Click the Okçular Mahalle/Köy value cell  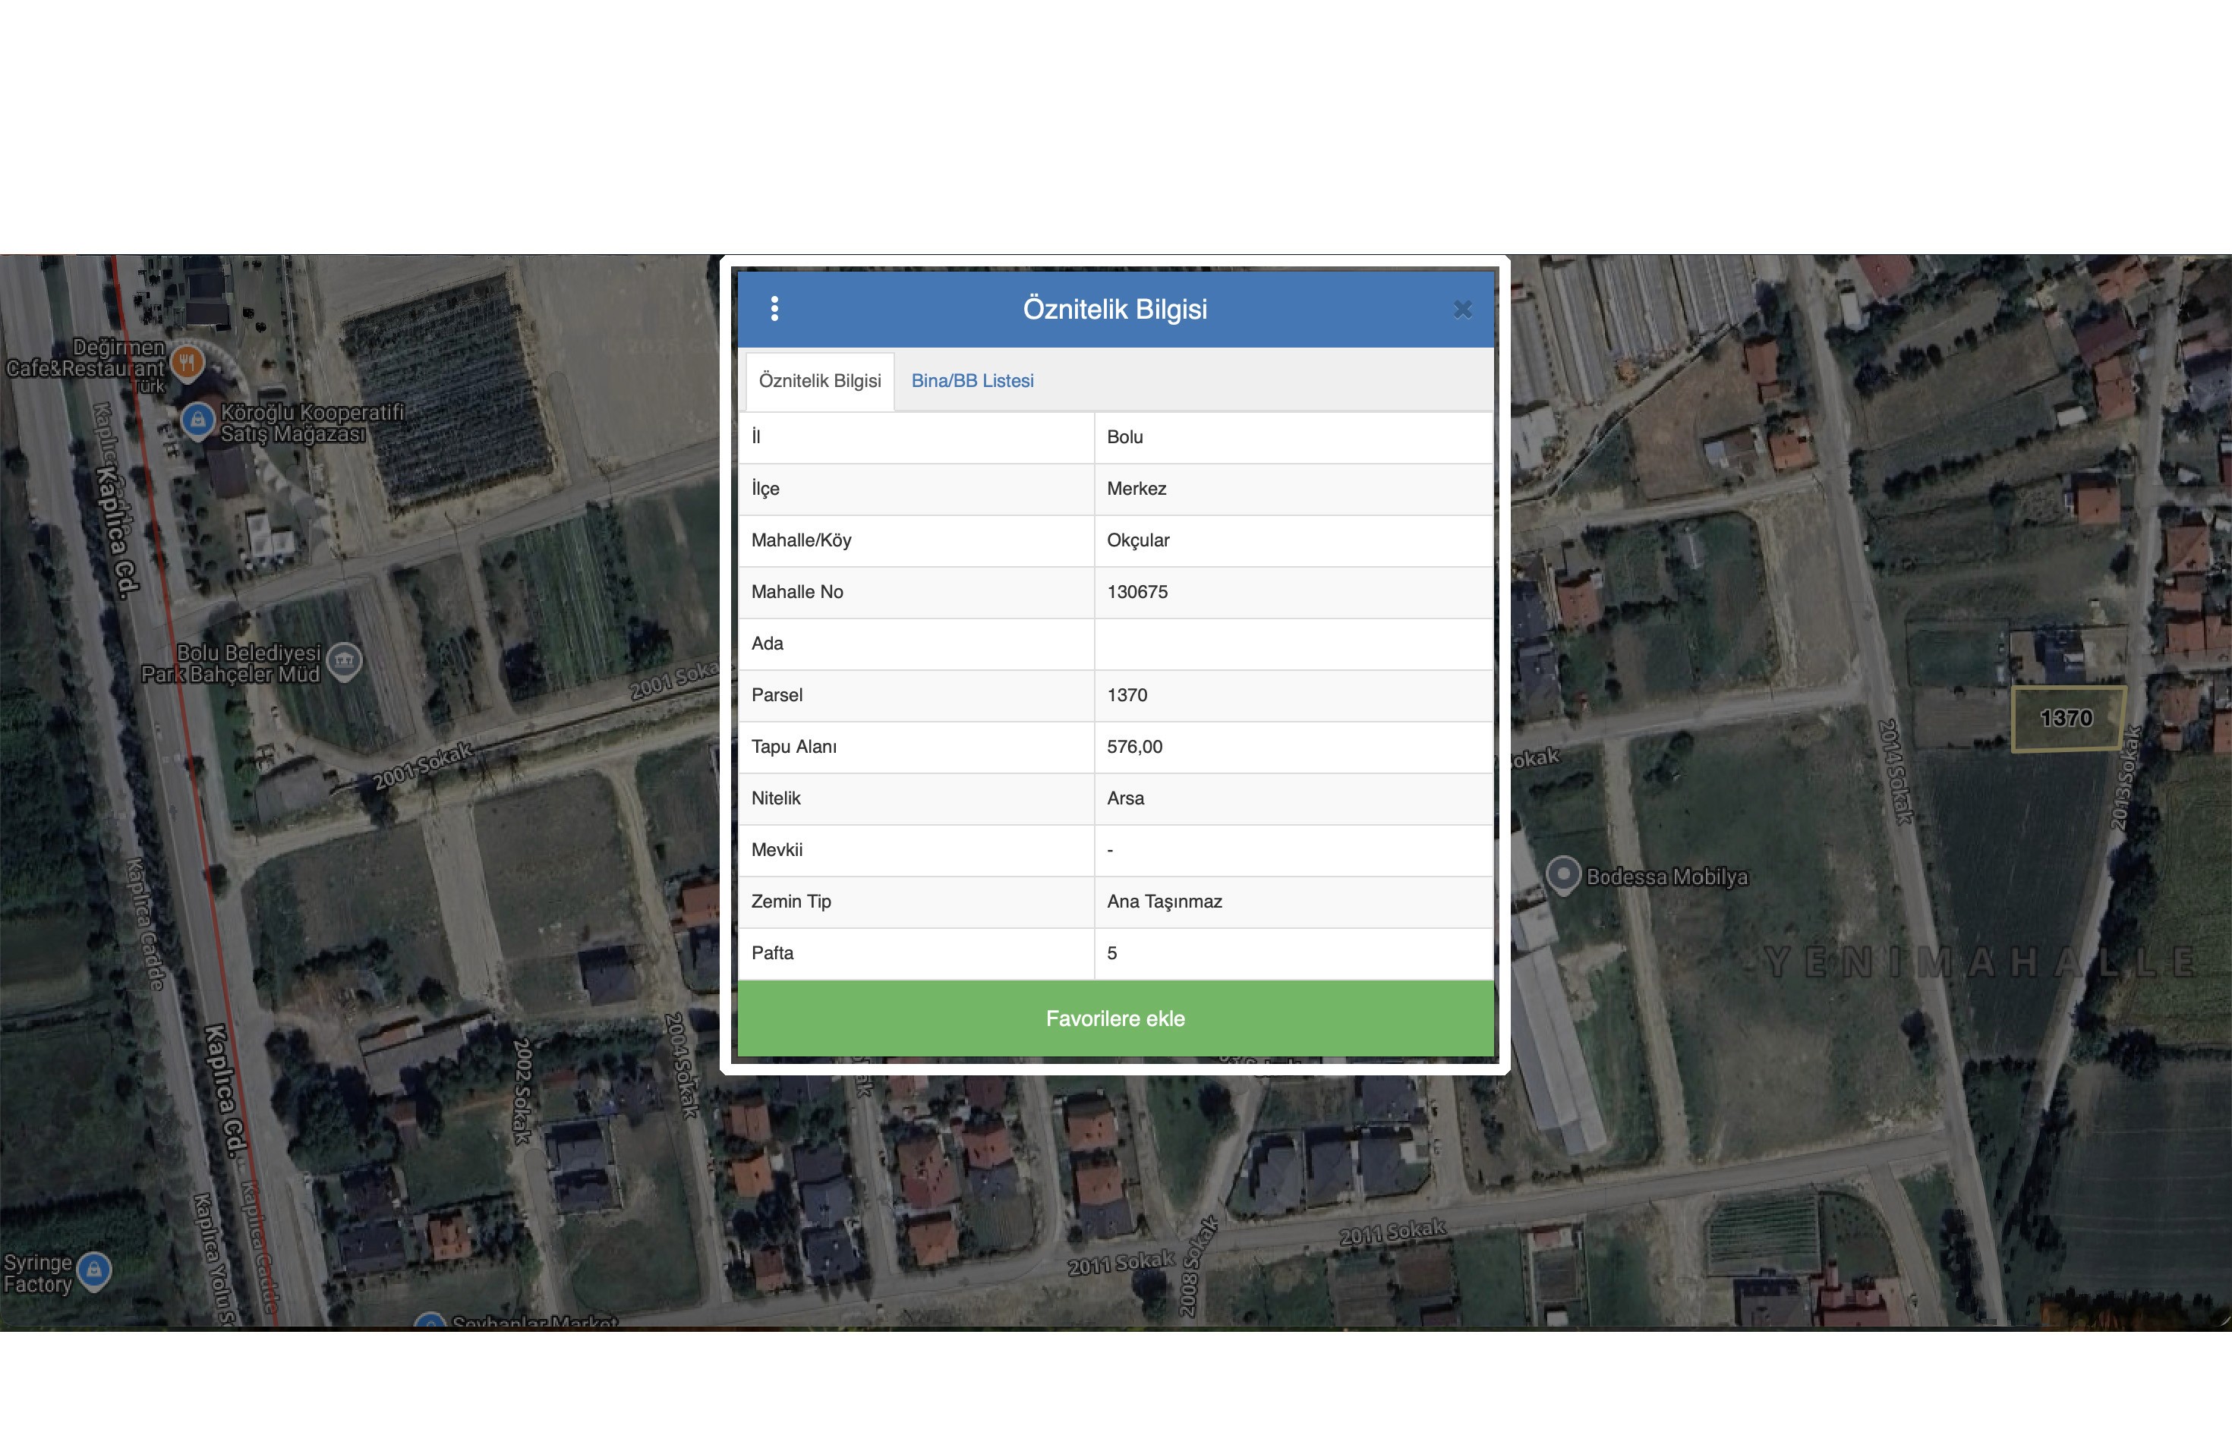point(1137,540)
